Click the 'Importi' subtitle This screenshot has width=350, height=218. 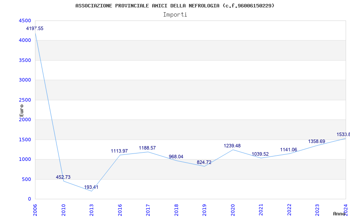pyautogui.click(x=175, y=15)
